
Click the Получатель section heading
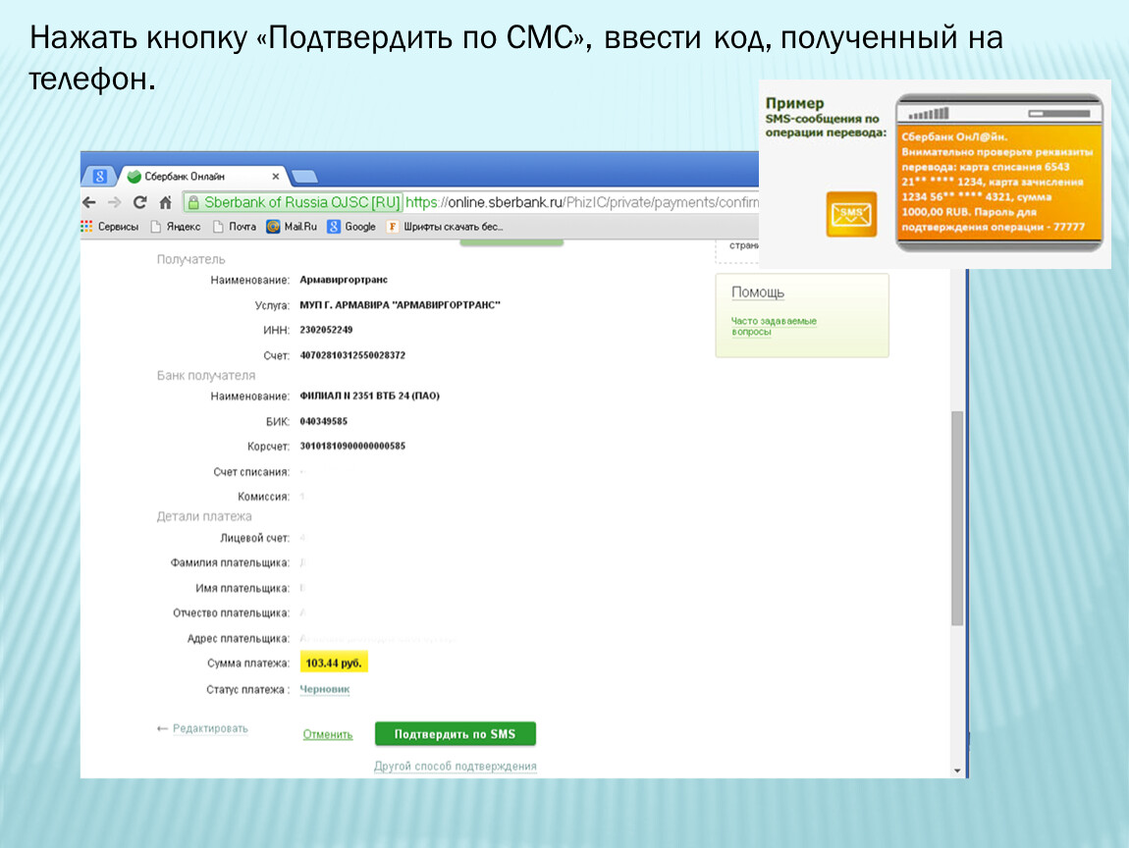[x=190, y=259]
